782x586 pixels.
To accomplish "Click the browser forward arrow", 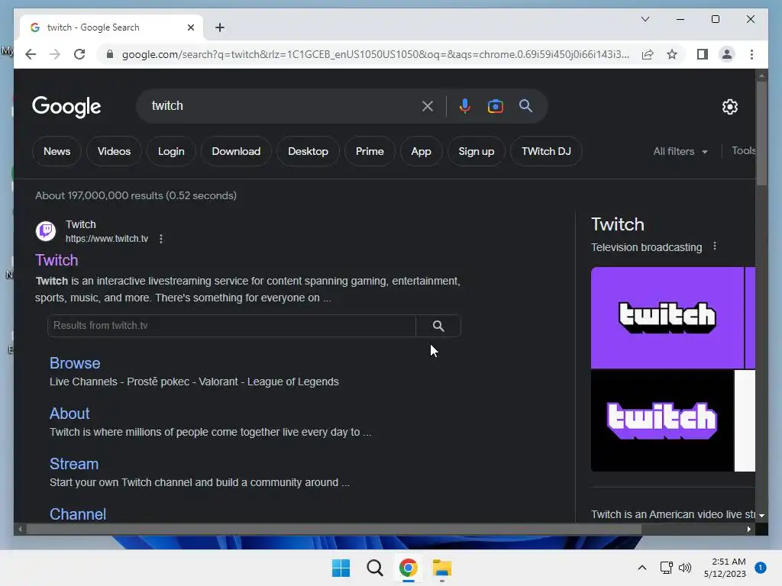I will 55,54.
